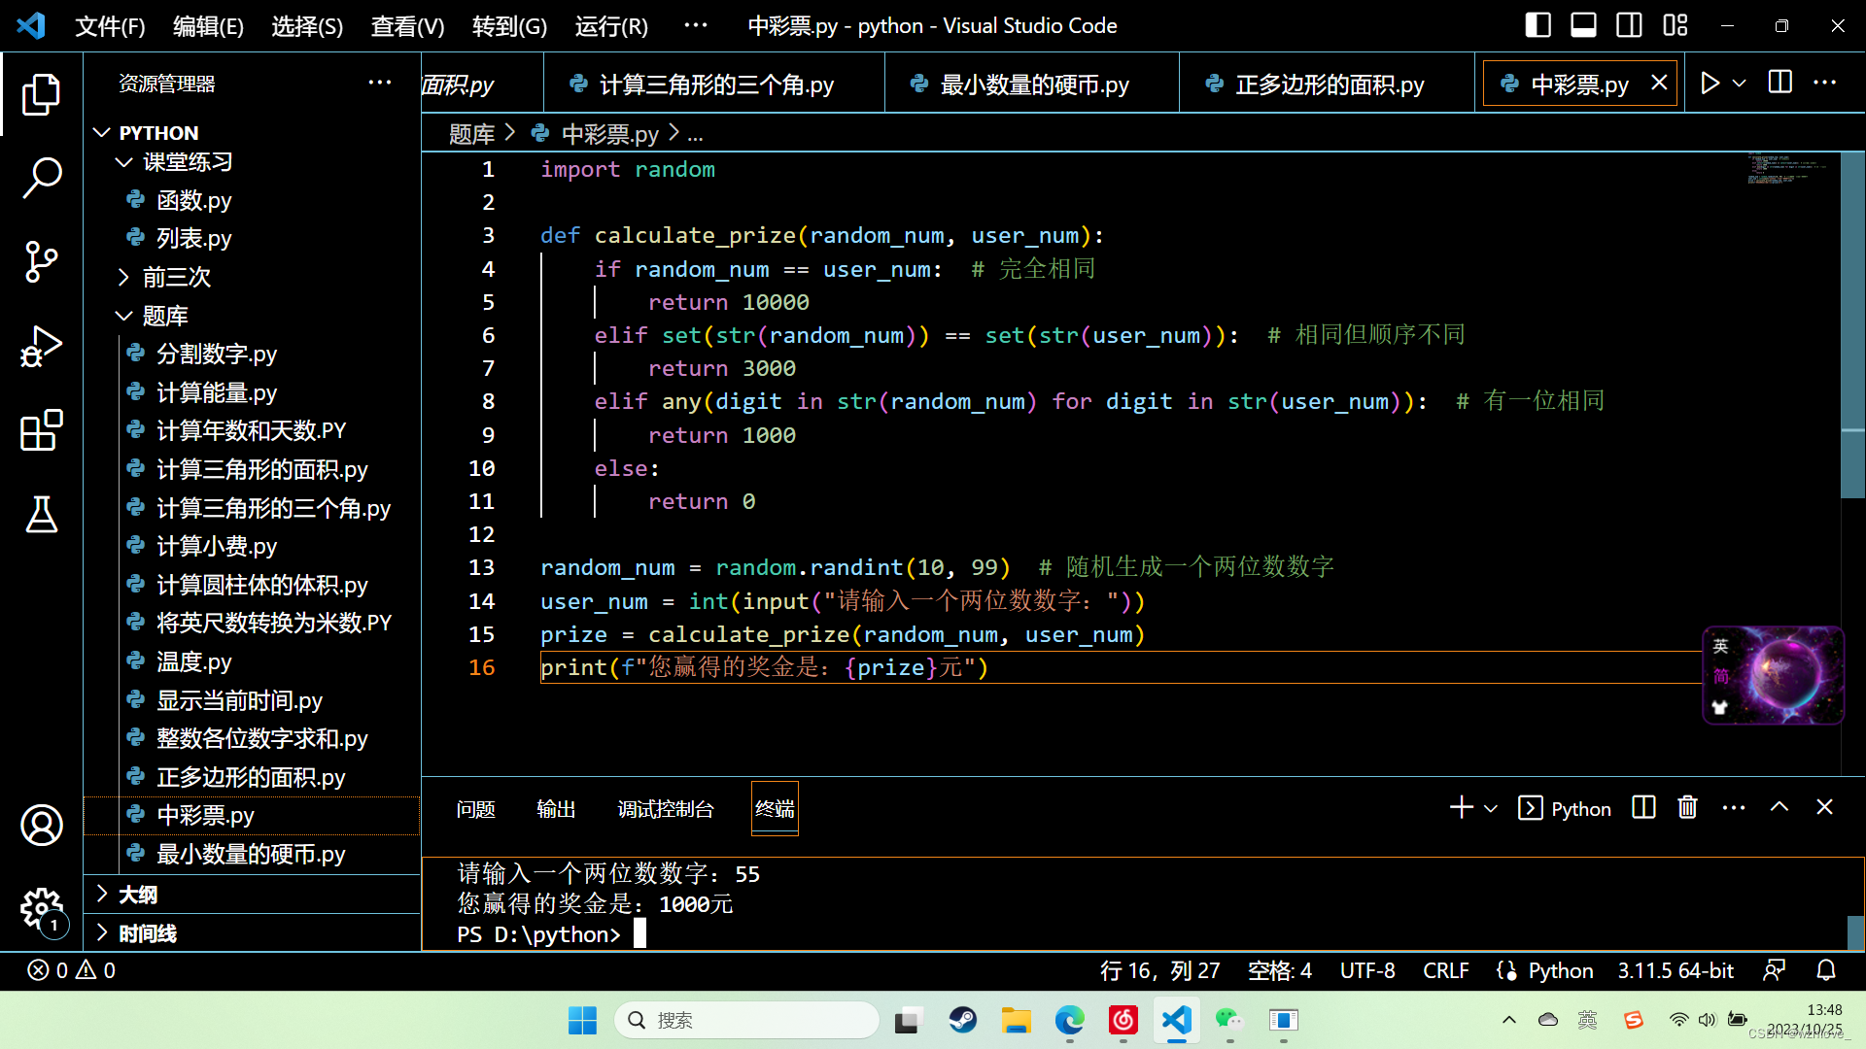Create a new terminal with plus icon
Screen dimensions: 1866x1049
click(1461, 808)
